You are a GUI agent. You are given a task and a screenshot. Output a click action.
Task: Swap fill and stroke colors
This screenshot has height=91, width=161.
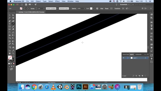pyautogui.click(x=14, y=56)
